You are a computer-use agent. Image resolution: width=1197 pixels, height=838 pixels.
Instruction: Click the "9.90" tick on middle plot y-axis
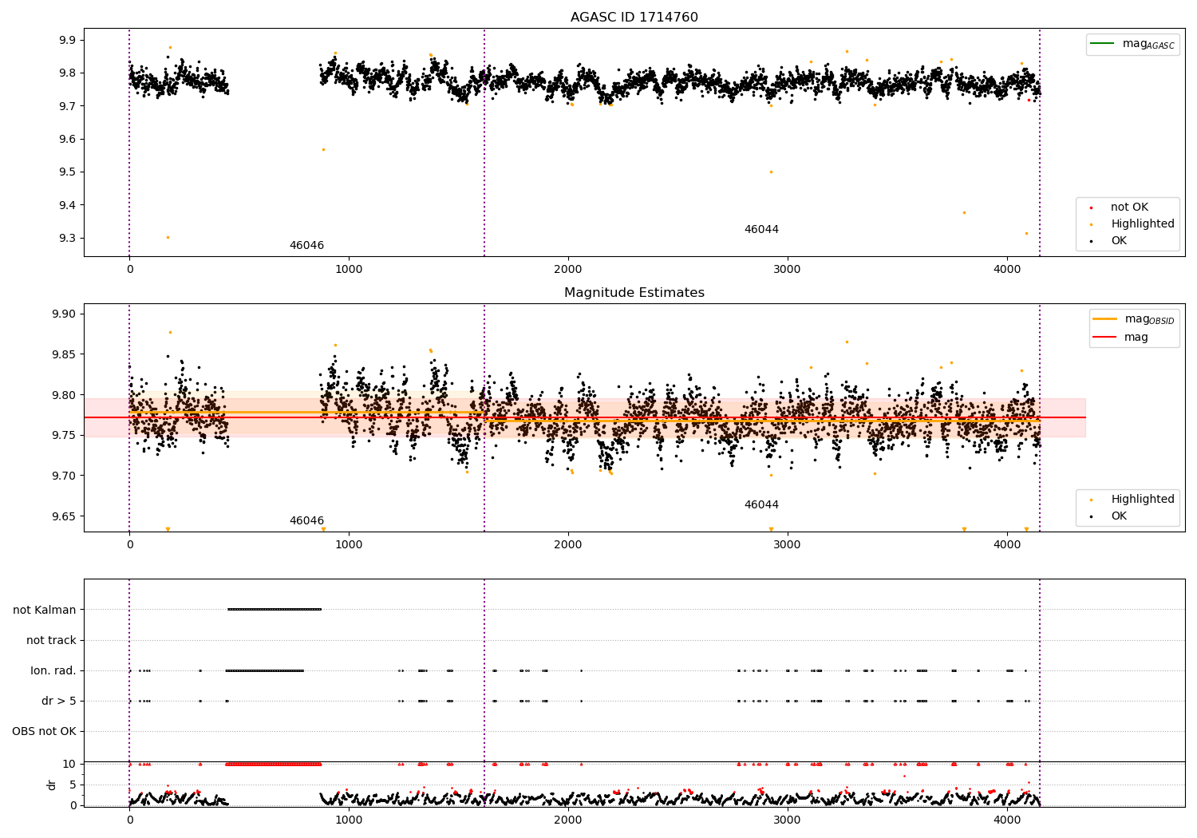tap(65, 314)
